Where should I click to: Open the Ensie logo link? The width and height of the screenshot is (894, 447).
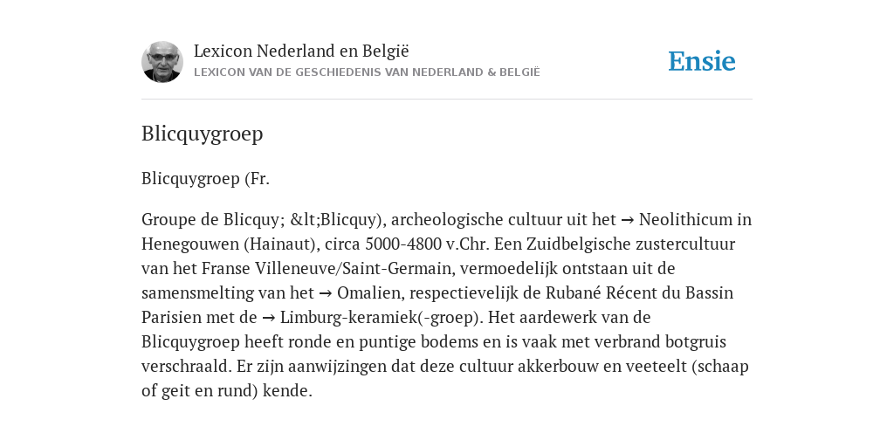coord(702,61)
